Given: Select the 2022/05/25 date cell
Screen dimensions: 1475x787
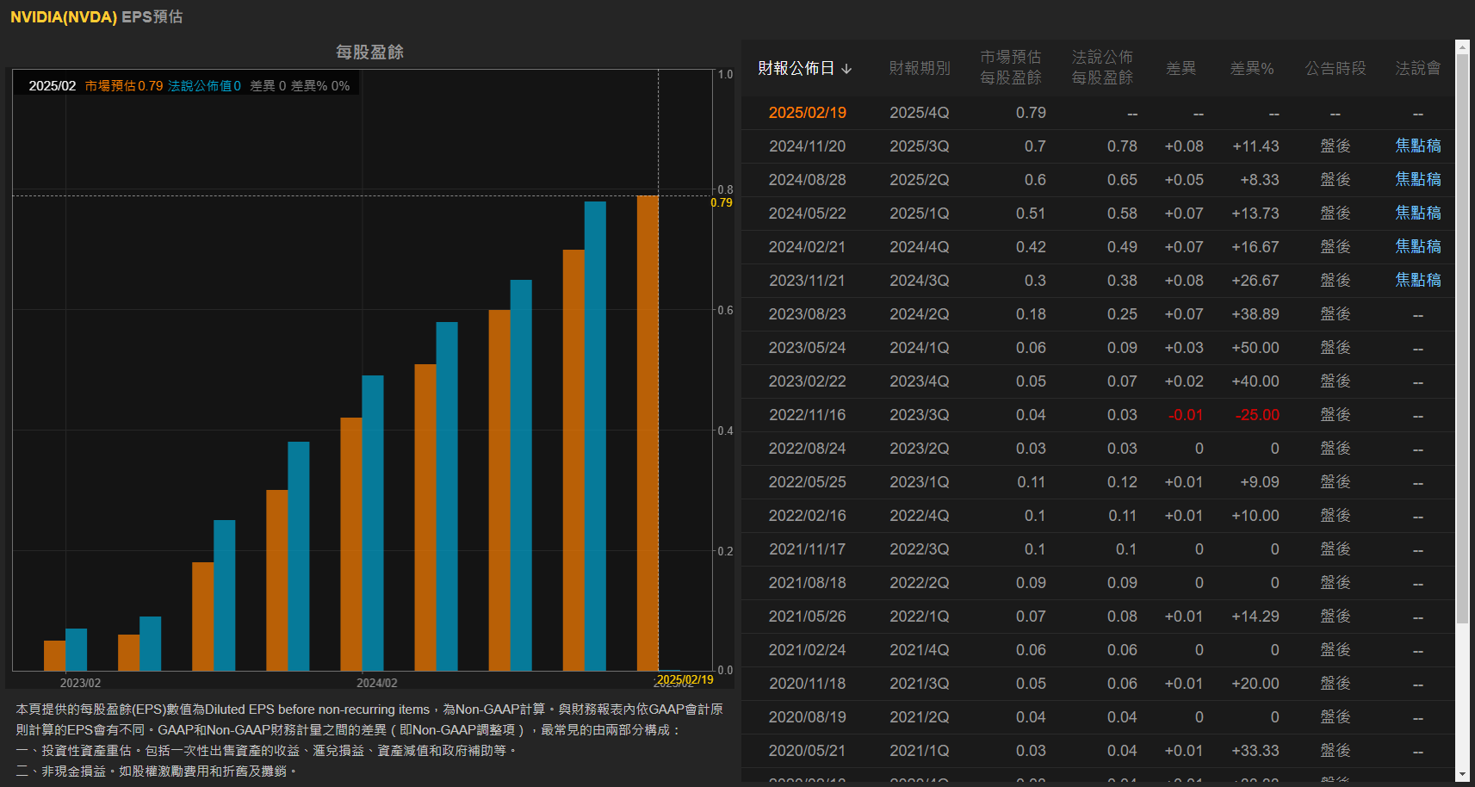Looking at the screenshot, I should point(807,482).
